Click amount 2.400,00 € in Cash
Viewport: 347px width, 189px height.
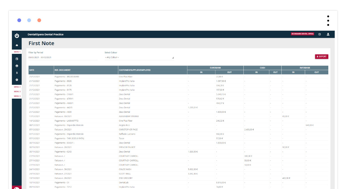[249, 130]
